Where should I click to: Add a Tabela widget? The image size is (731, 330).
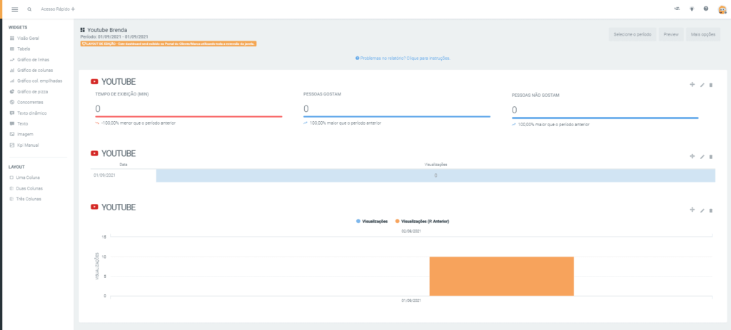pos(20,49)
